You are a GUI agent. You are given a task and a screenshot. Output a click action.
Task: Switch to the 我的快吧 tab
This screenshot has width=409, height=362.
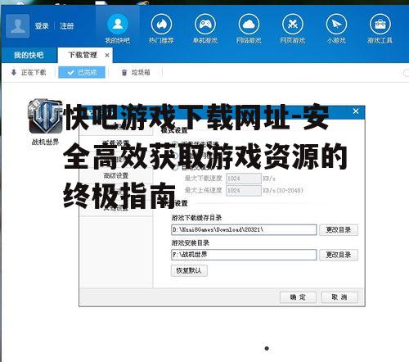(x=29, y=55)
